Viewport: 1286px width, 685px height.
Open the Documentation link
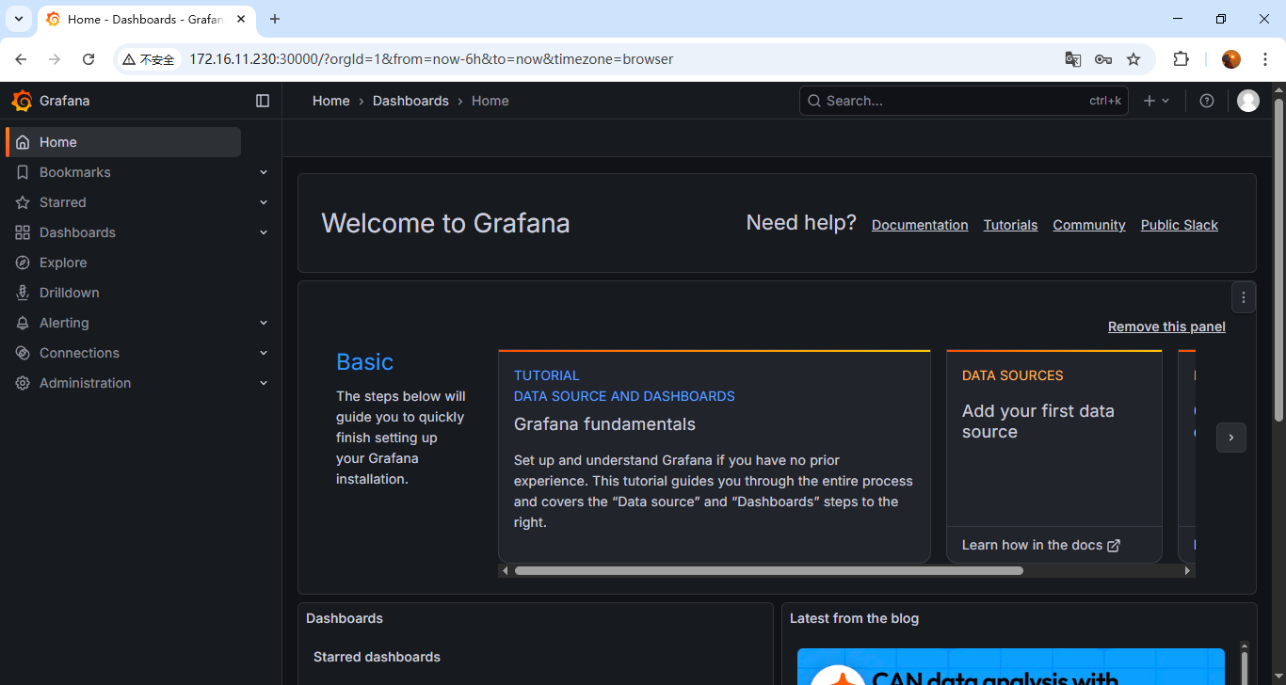coord(919,225)
